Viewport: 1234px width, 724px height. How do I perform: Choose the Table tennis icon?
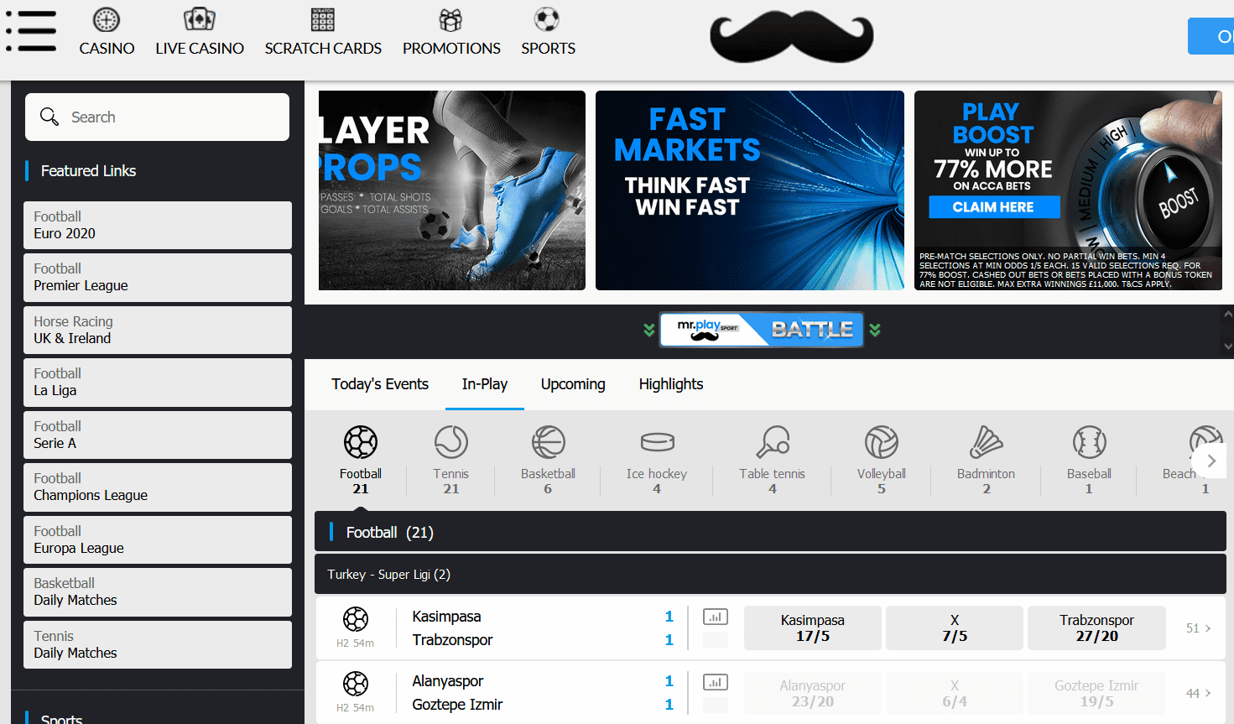coord(772,442)
